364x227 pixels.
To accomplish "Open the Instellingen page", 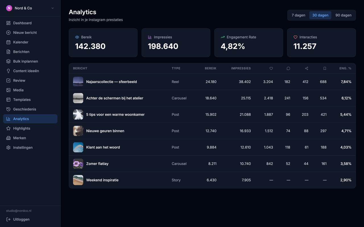I will (x=30, y=148).
